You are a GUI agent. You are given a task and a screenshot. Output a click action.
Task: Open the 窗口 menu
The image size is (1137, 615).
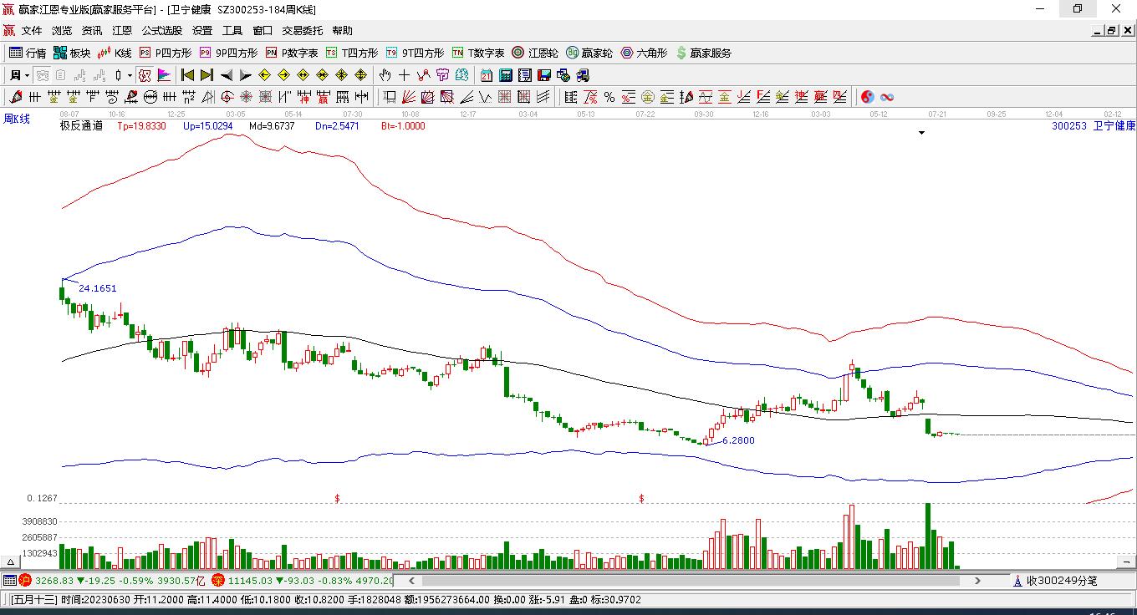pyautogui.click(x=263, y=31)
